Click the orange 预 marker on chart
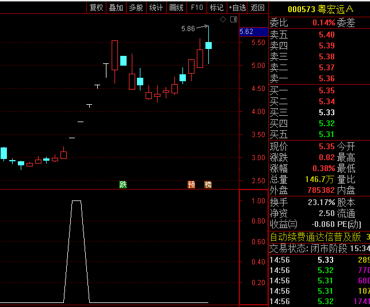This screenshot has height=307, width=370. (x=191, y=184)
